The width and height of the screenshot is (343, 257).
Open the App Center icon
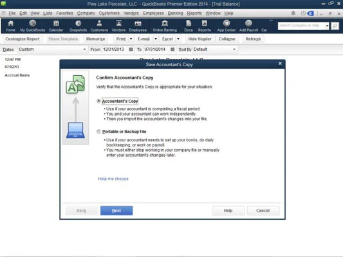(226, 26)
